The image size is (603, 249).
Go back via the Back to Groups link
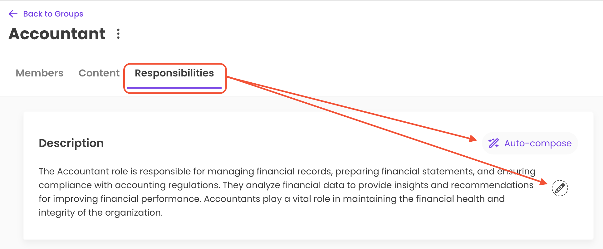pyautogui.click(x=53, y=14)
